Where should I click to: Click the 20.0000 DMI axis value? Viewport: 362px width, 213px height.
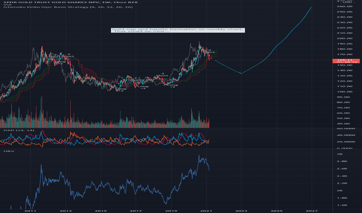pyautogui.click(x=345, y=142)
